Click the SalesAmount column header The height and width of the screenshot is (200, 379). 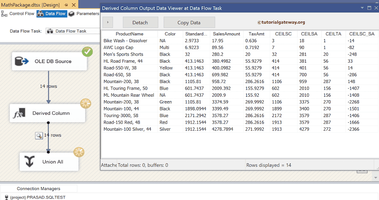point(227,34)
